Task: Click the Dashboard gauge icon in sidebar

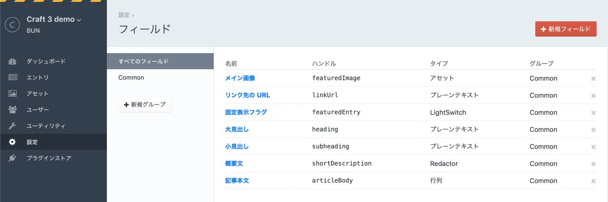Action: point(13,61)
